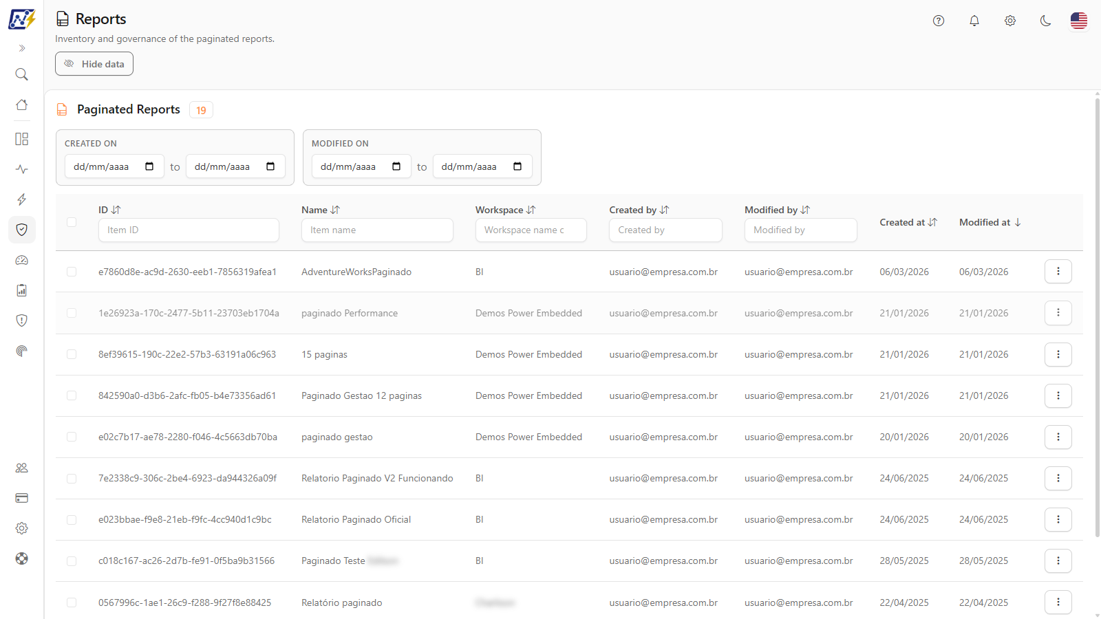Open actions menu for Relatorio Paginado Oficial
Viewport: 1101px width, 619px height.
pyautogui.click(x=1058, y=519)
